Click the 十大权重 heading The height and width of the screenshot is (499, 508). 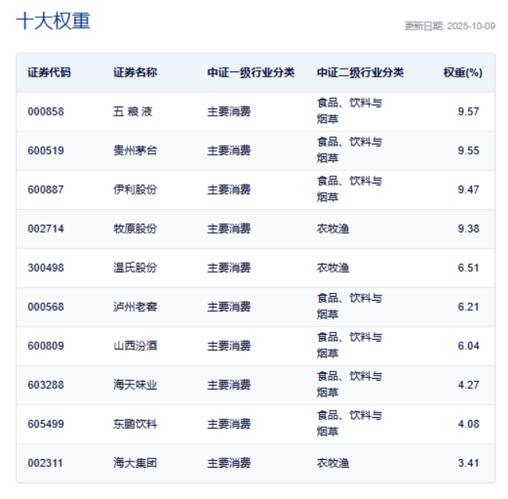tap(53, 21)
